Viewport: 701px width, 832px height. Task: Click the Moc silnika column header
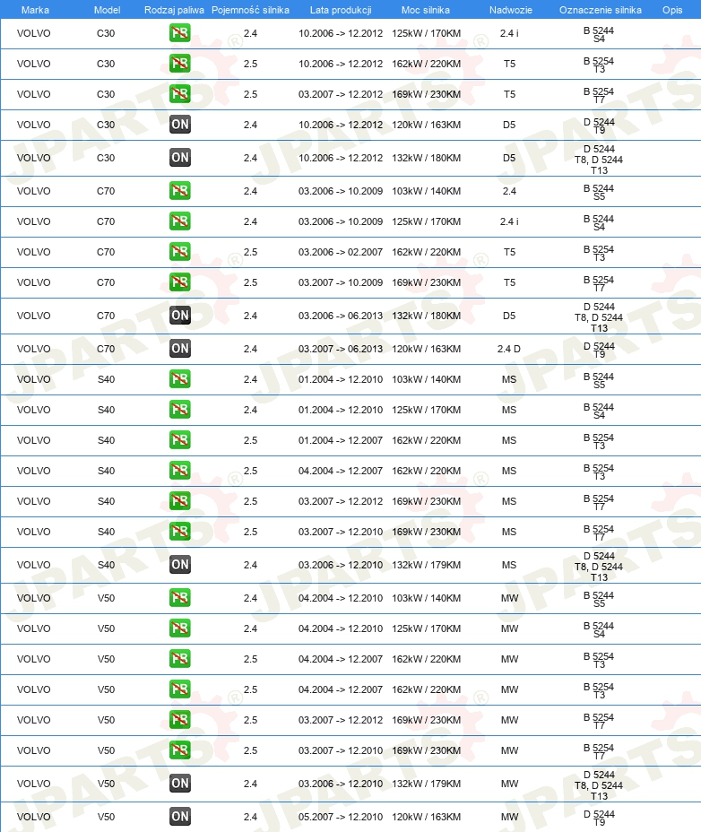tap(426, 10)
